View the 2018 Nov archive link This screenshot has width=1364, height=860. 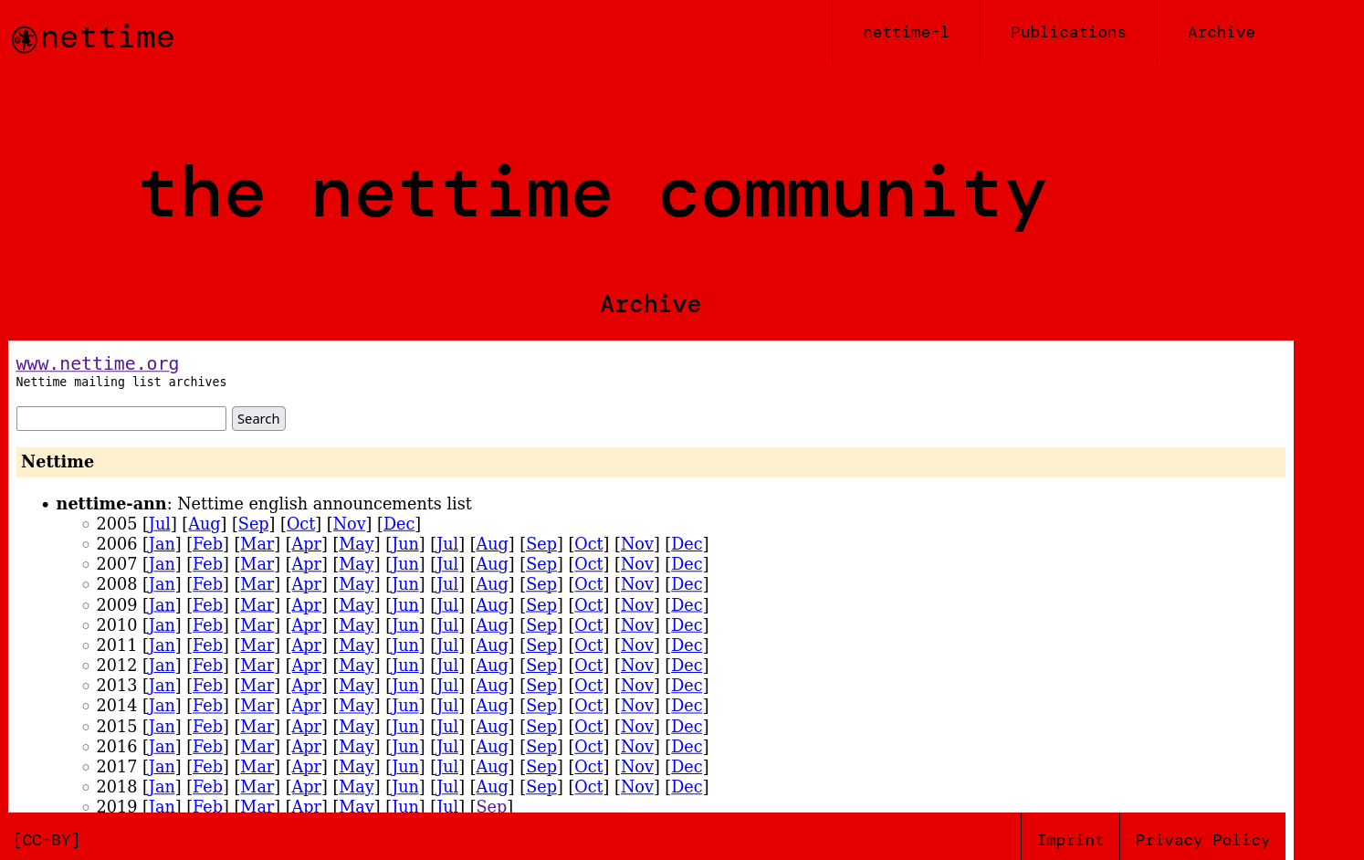click(637, 787)
